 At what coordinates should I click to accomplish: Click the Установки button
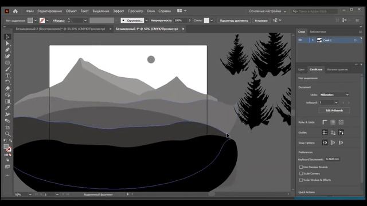click(261, 21)
